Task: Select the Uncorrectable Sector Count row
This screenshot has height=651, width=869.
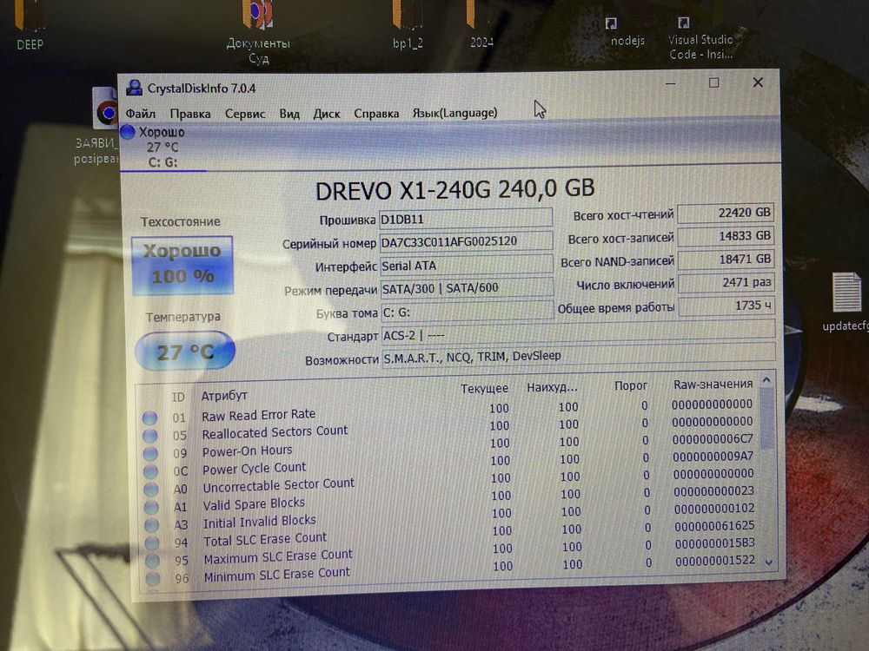Action: coord(449,481)
